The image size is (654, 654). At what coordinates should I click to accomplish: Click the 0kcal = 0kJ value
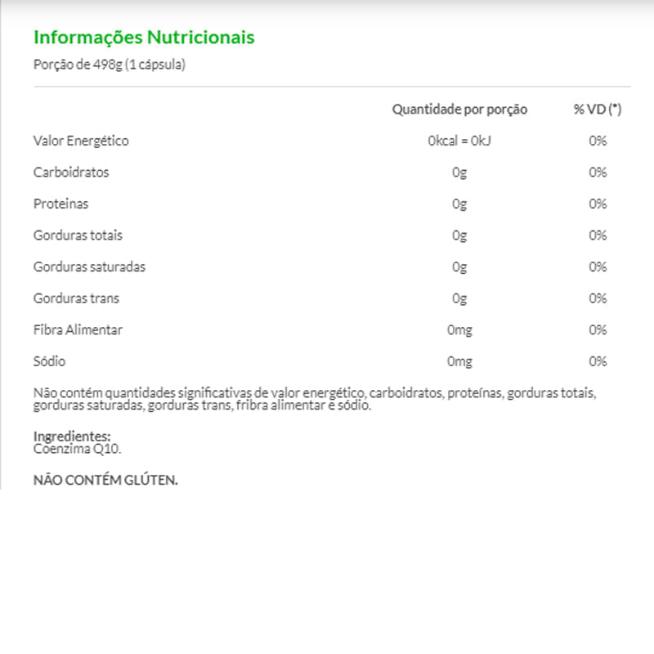pyautogui.click(x=459, y=141)
